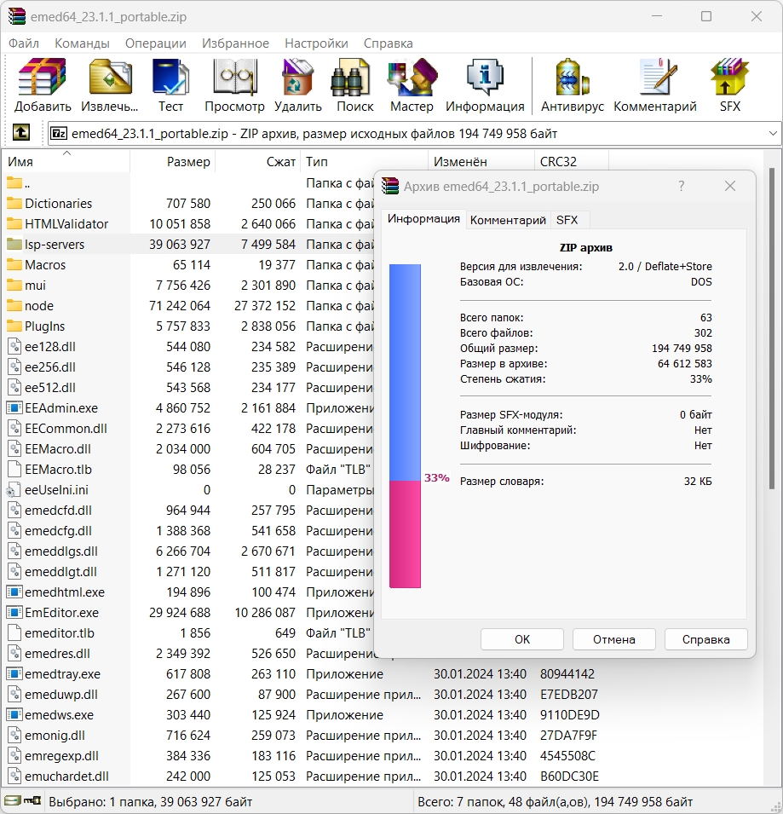Image resolution: width=783 pixels, height=814 pixels.
Task: Switch to the Комментарий tab in dialog
Action: (x=508, y=220)
